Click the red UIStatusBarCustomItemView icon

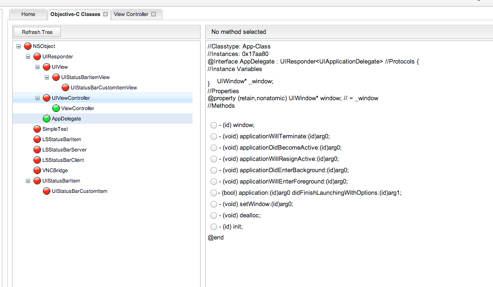click(x=65, y=88)
